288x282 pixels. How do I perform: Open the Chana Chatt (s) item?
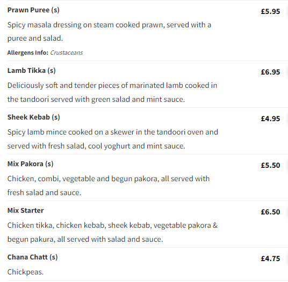(33, 257)
